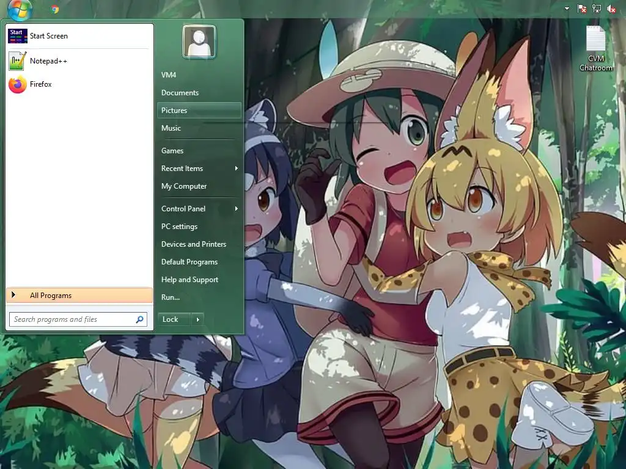Click the Windows Start orb

click(x=19, y=9)
